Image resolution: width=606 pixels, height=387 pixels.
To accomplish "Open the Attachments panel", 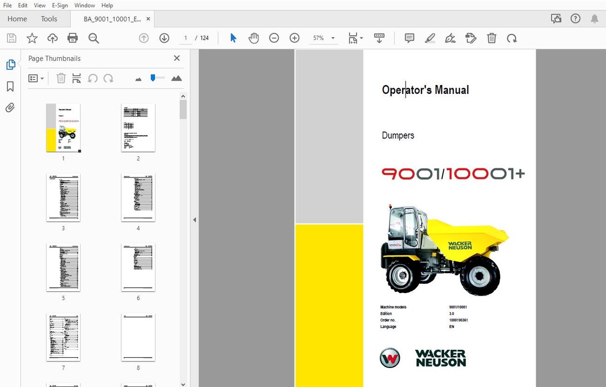I will (10, 107).
